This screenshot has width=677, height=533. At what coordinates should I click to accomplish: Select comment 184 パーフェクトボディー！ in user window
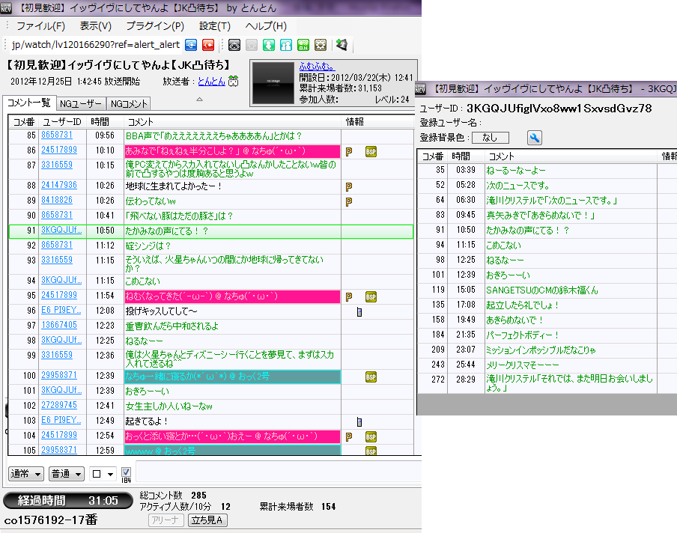(547, 335)
